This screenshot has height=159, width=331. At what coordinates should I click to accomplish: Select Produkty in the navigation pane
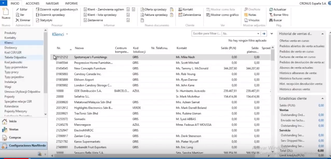pos(10,33)
